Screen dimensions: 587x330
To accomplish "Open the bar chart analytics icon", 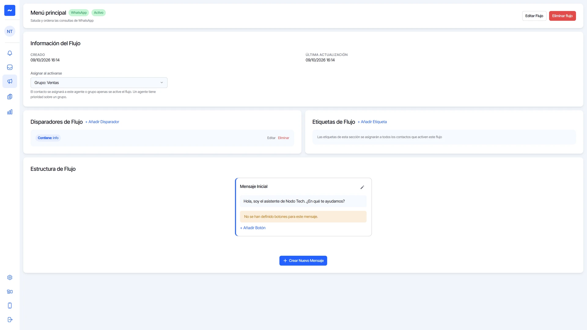I will [10, 112].
